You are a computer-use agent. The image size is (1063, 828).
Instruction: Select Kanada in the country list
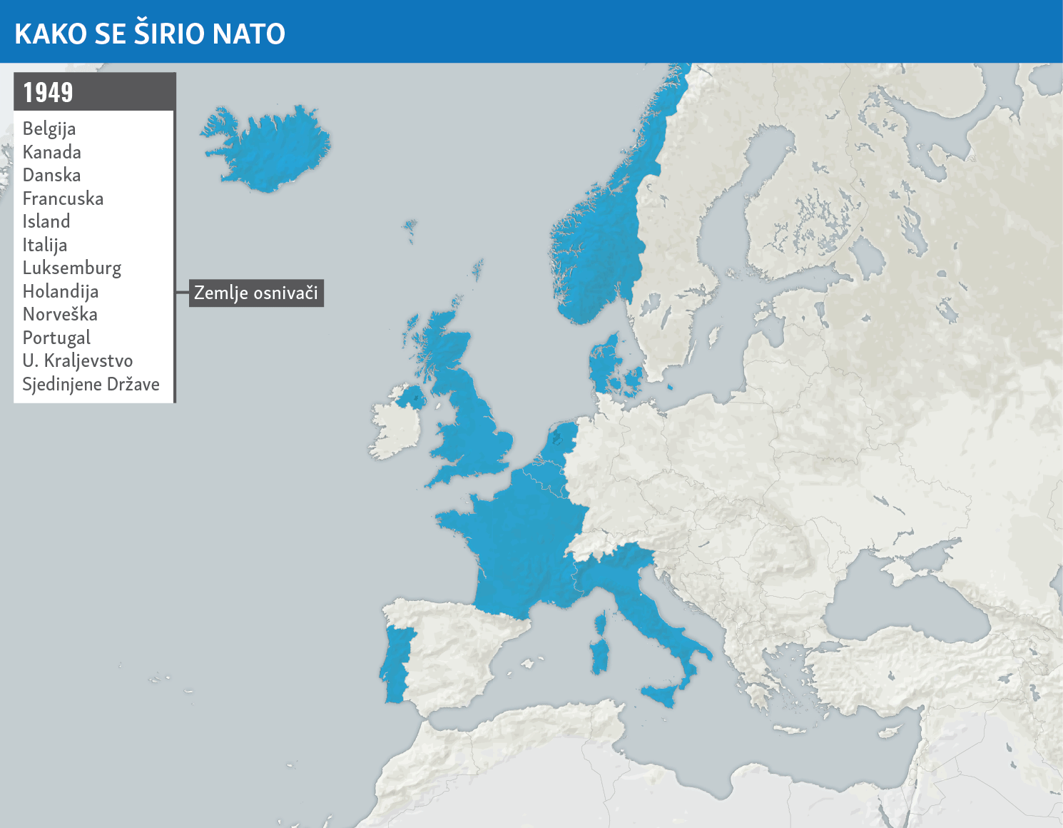tap(52, 152)
